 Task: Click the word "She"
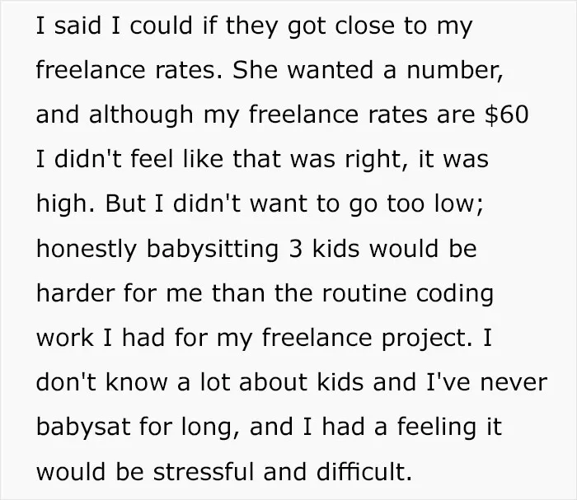255,70
